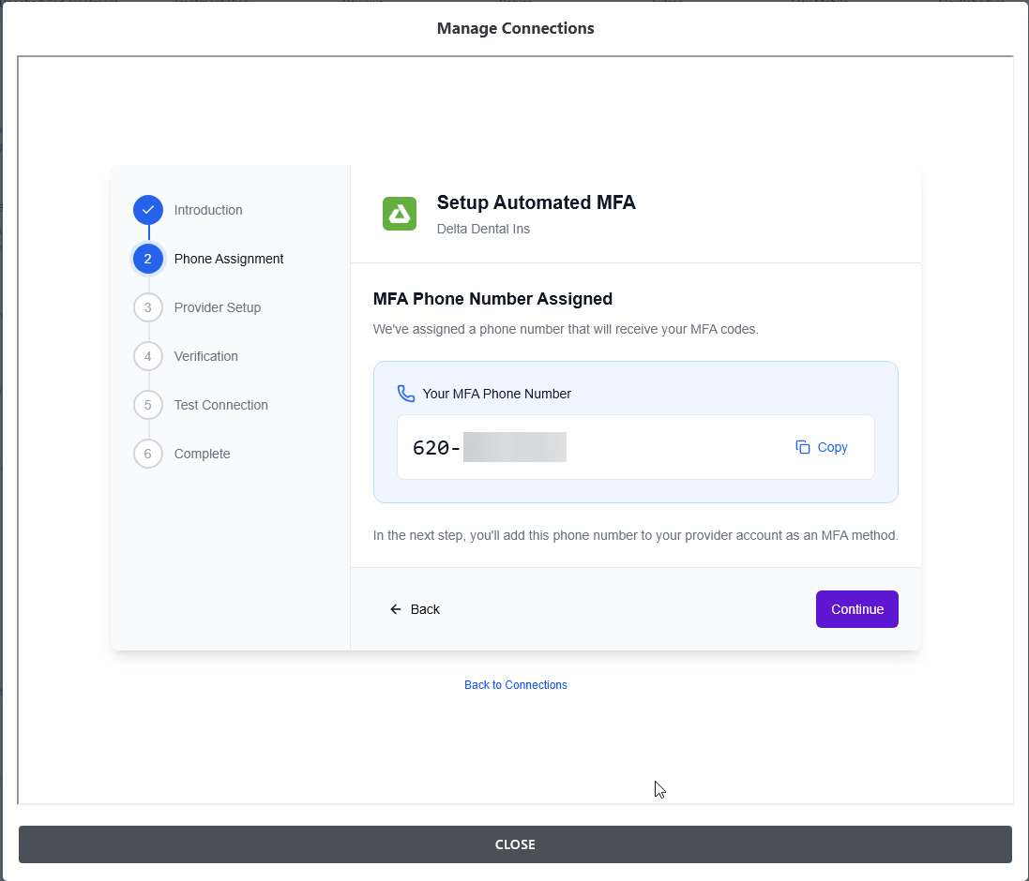Select step 6 Complete circle
Screen dimensions: 1029x881
[147, 454]
